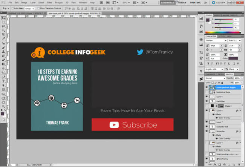This screenshot has width=245, height=167.
Task: Select the Painting workspace button
Action: (195, 3)
